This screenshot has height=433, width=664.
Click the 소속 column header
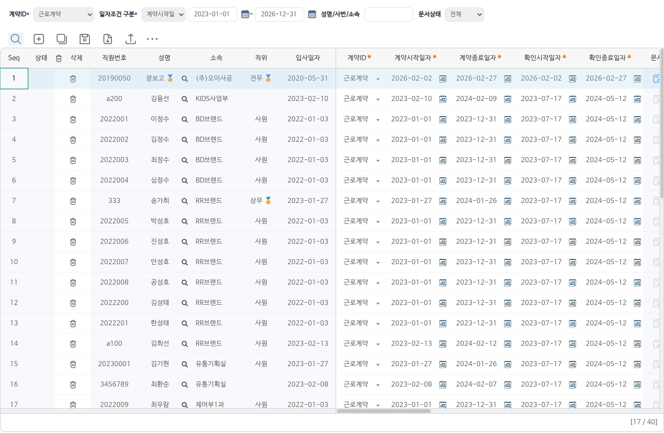coord(216,58)
